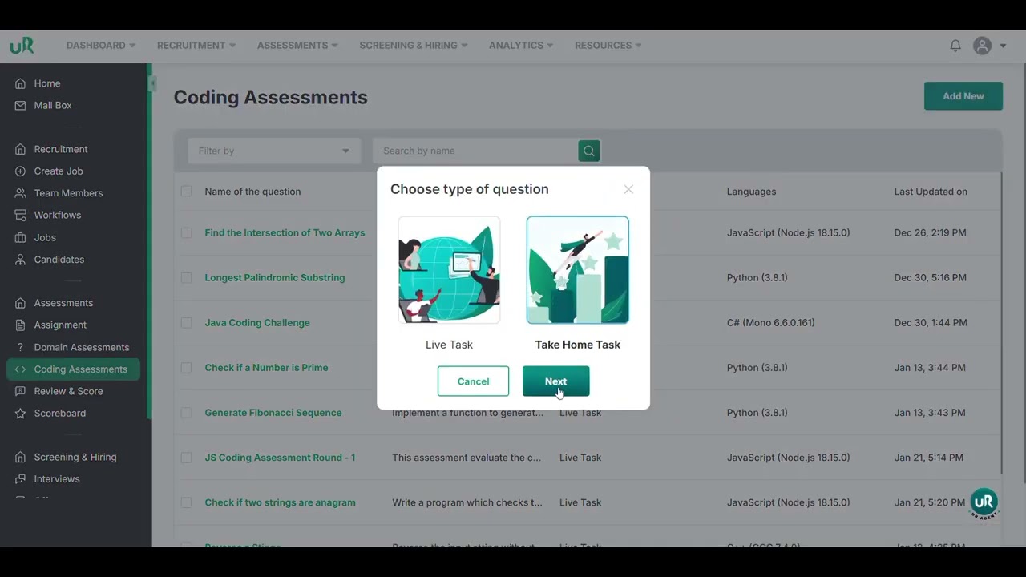
Task: Click the Scoreboard star icon
Action: (20, 414)
